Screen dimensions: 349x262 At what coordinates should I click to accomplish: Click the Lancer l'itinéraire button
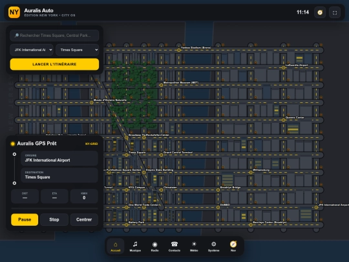(x=54, y=64)
